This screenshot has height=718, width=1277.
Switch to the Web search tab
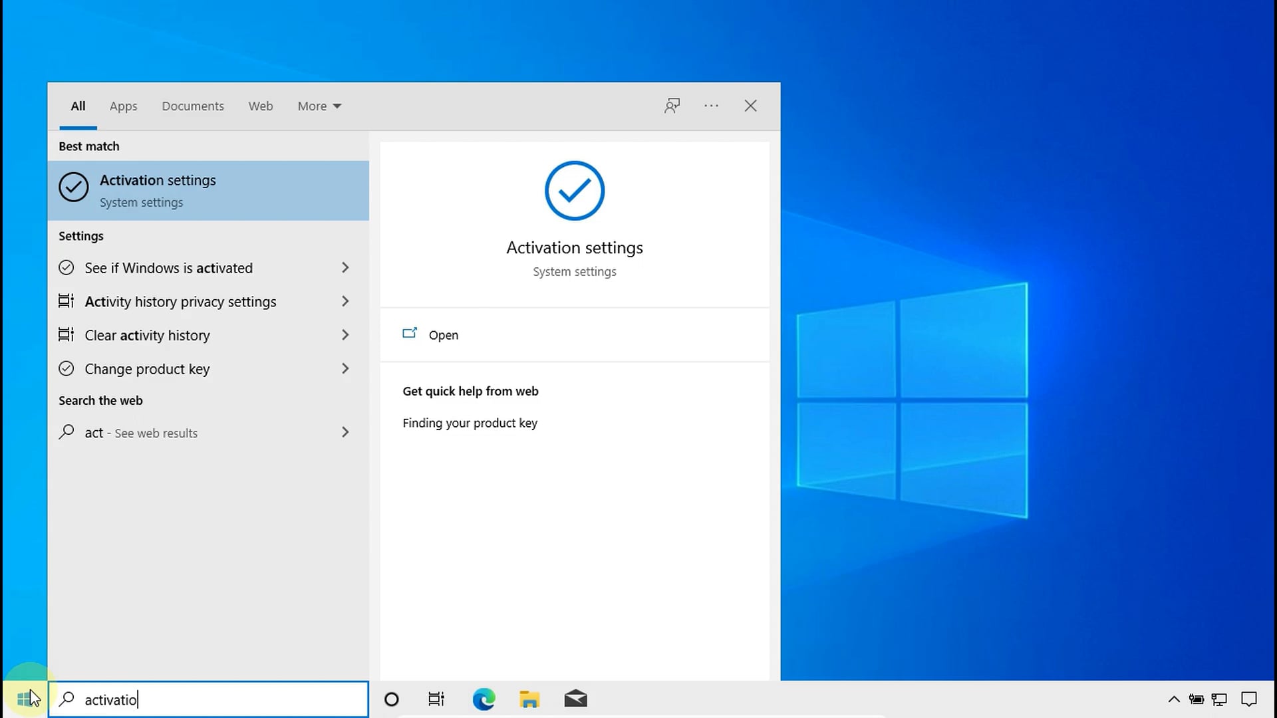pyautogui.click(x=260, y=106)
